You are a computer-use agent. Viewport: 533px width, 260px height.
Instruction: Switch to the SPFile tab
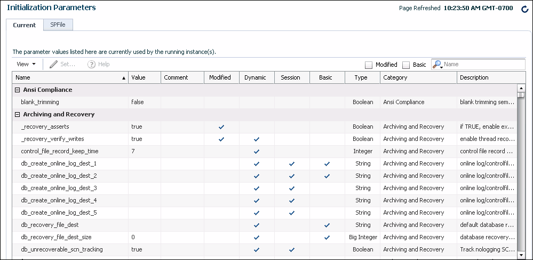click(58, 25)
